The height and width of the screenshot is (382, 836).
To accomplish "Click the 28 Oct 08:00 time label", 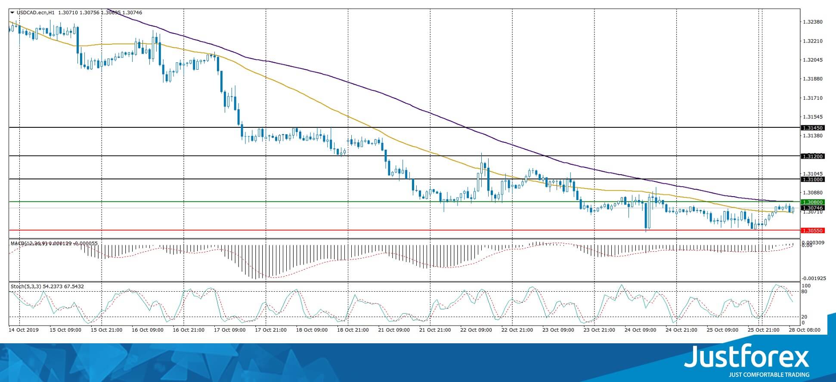I will coord(804,330).
